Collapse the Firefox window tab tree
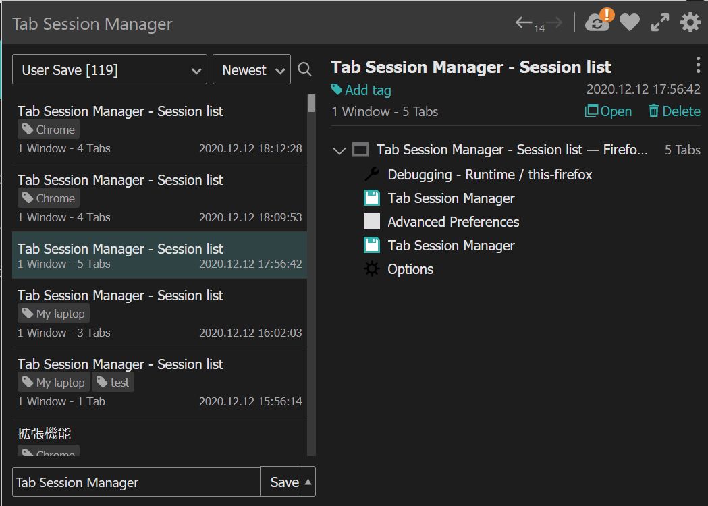The image size is (708, 506). tap(339, 150)
